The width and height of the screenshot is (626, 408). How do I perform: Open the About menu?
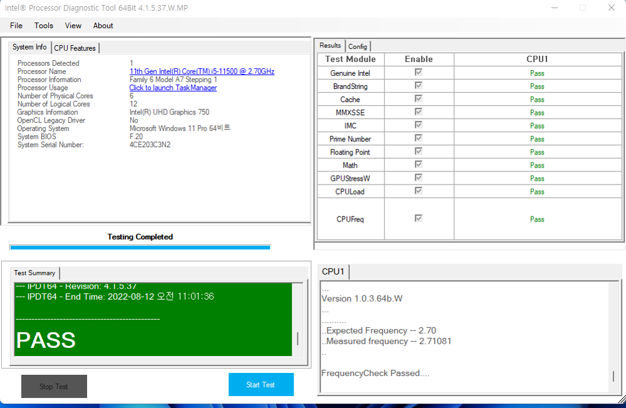click(x=103, y=26)
